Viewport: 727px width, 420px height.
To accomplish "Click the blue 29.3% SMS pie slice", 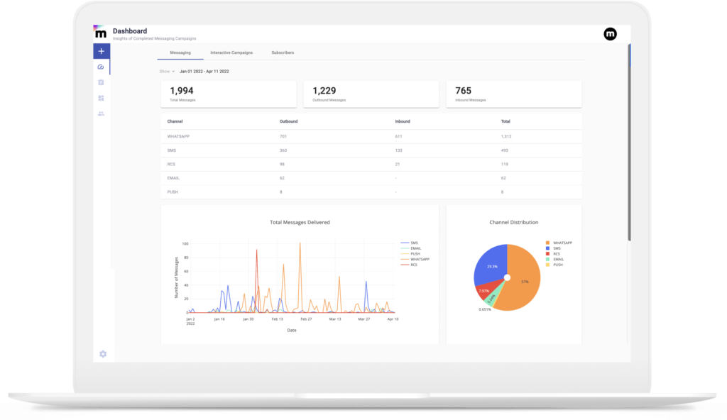I will tap(491, 265).
